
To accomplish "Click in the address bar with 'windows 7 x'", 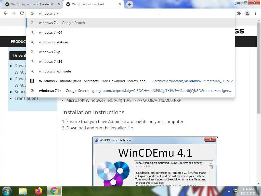I will [130, 13].
